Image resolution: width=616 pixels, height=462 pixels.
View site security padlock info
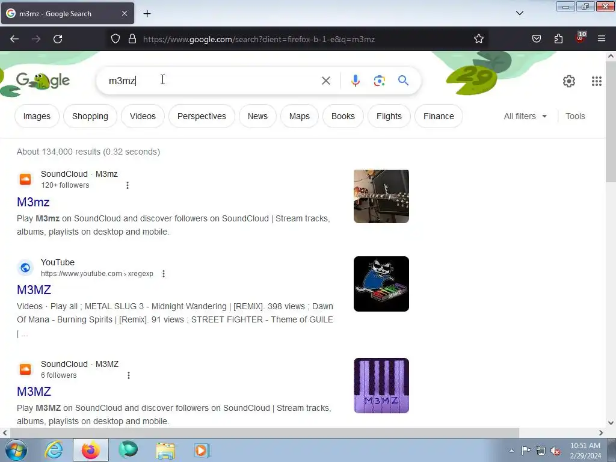pos(132,39)
